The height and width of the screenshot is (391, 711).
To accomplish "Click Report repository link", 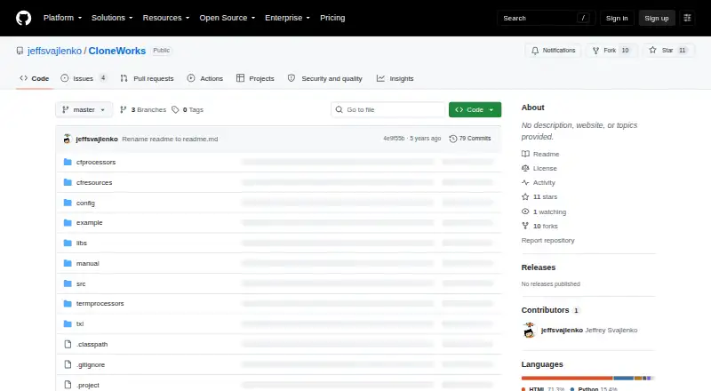I will pyautogui.click(x=547, y=241).
